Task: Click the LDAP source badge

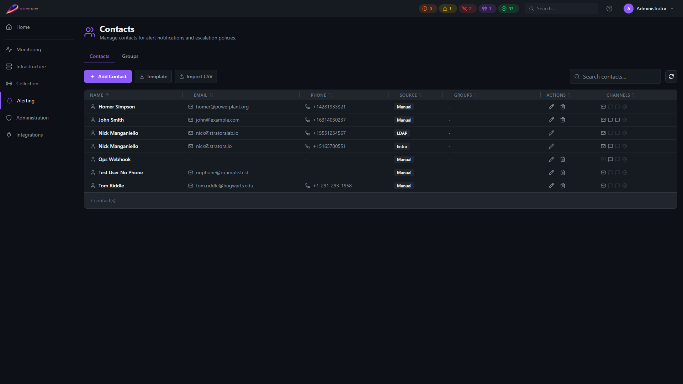Action: coord(402,133)
